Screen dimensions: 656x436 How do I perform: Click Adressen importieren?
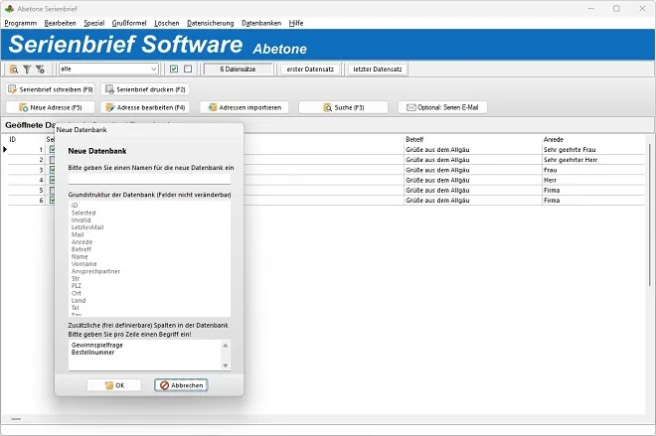pos(245,107)
